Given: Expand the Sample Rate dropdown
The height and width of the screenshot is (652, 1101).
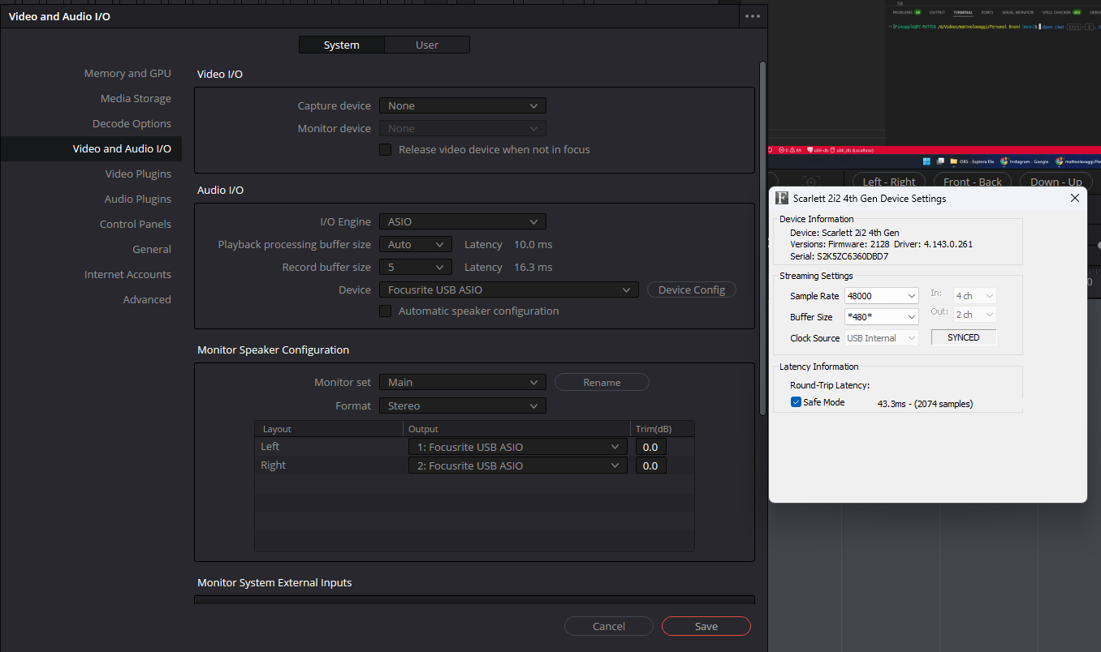Looking at the screenshot, I should (881, 296).
